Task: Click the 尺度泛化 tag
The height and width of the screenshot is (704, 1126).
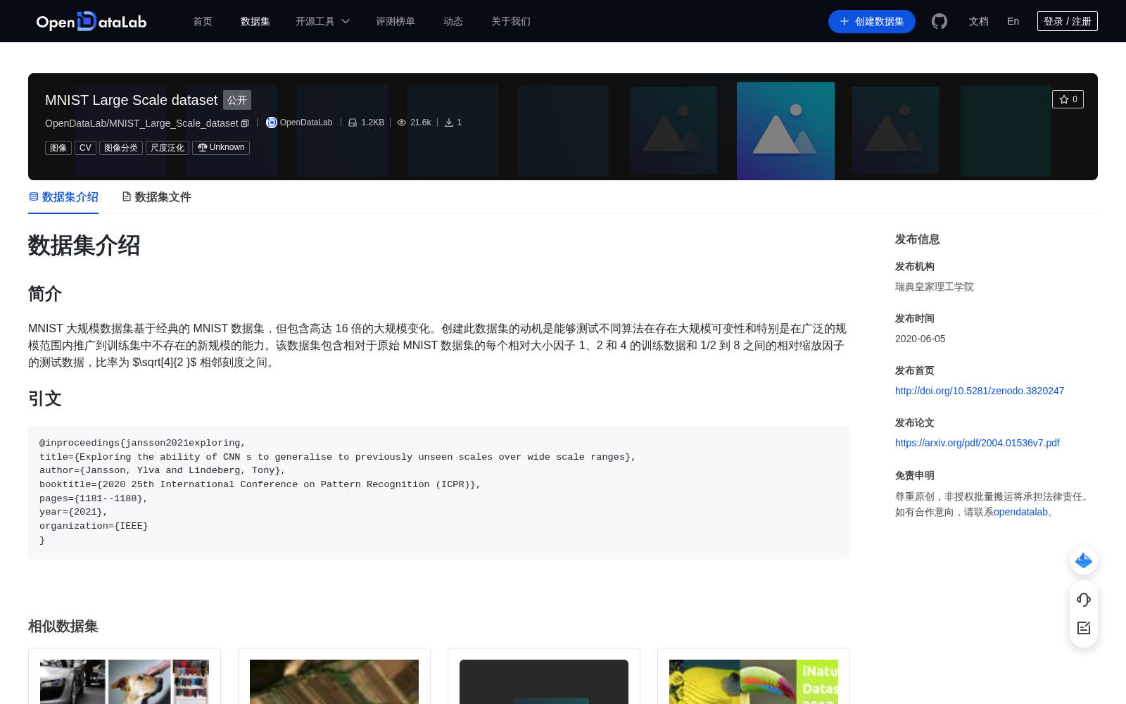Action: [x=167, y=148]
